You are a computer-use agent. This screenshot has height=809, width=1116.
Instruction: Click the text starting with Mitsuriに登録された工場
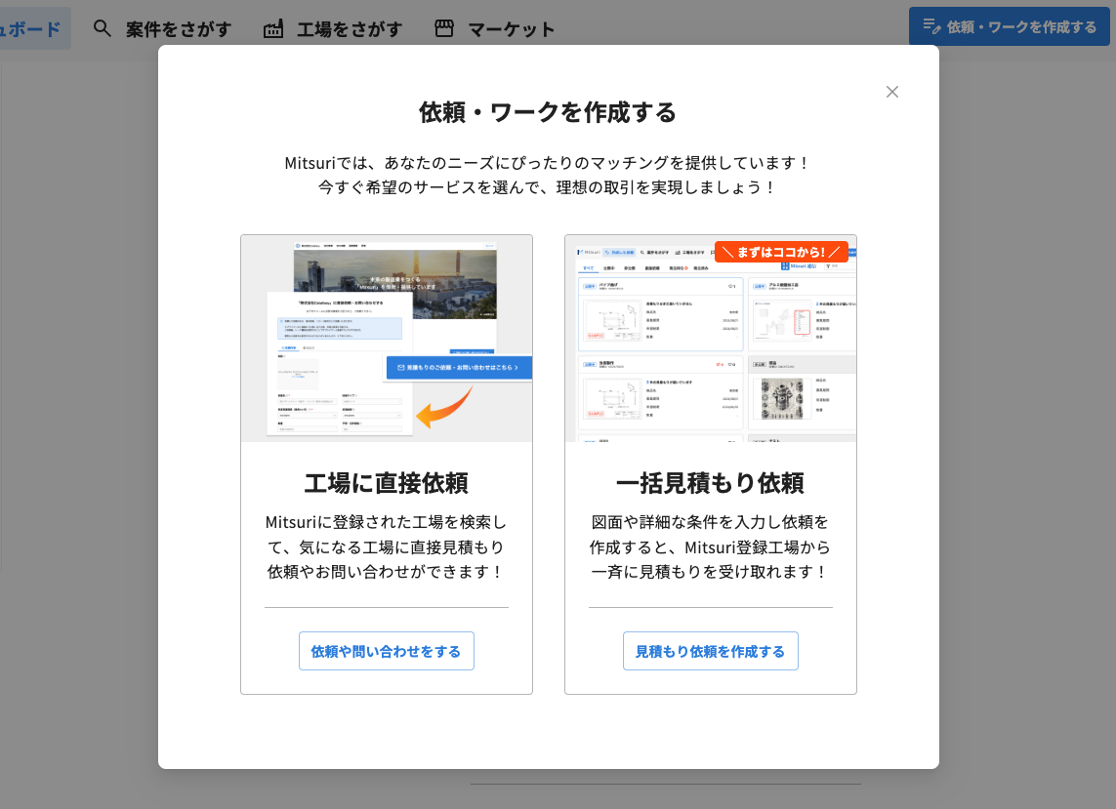[x=387, y=546]
